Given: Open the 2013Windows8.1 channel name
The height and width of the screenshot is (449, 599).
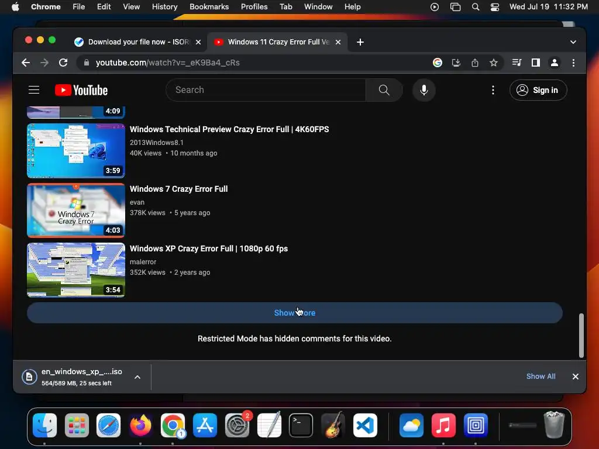Looking at the screenshot, I should tap(157, 143).
